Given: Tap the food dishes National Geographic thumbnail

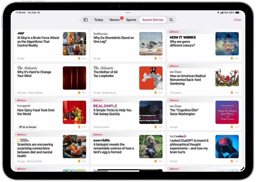Looking at the screenshot, I should click(x=74, y=146).
